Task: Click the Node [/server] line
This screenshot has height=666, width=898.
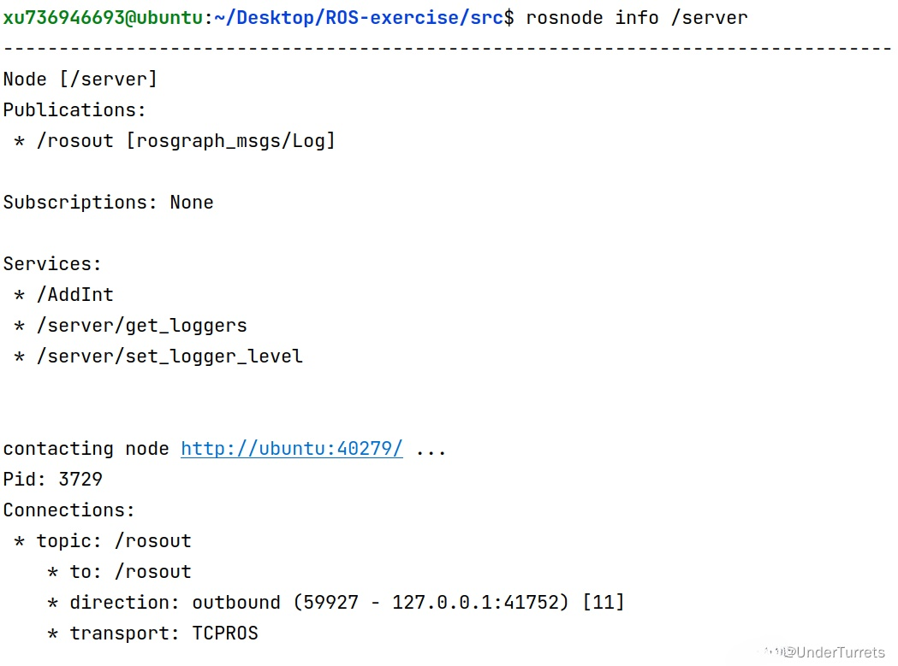Action: [80, 80]
